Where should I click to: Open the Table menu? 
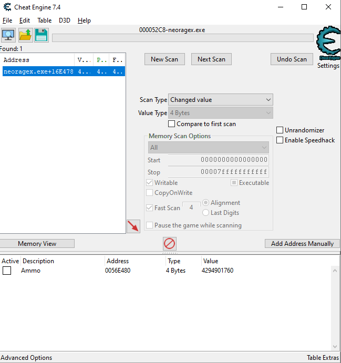click(x=45, y=20)
